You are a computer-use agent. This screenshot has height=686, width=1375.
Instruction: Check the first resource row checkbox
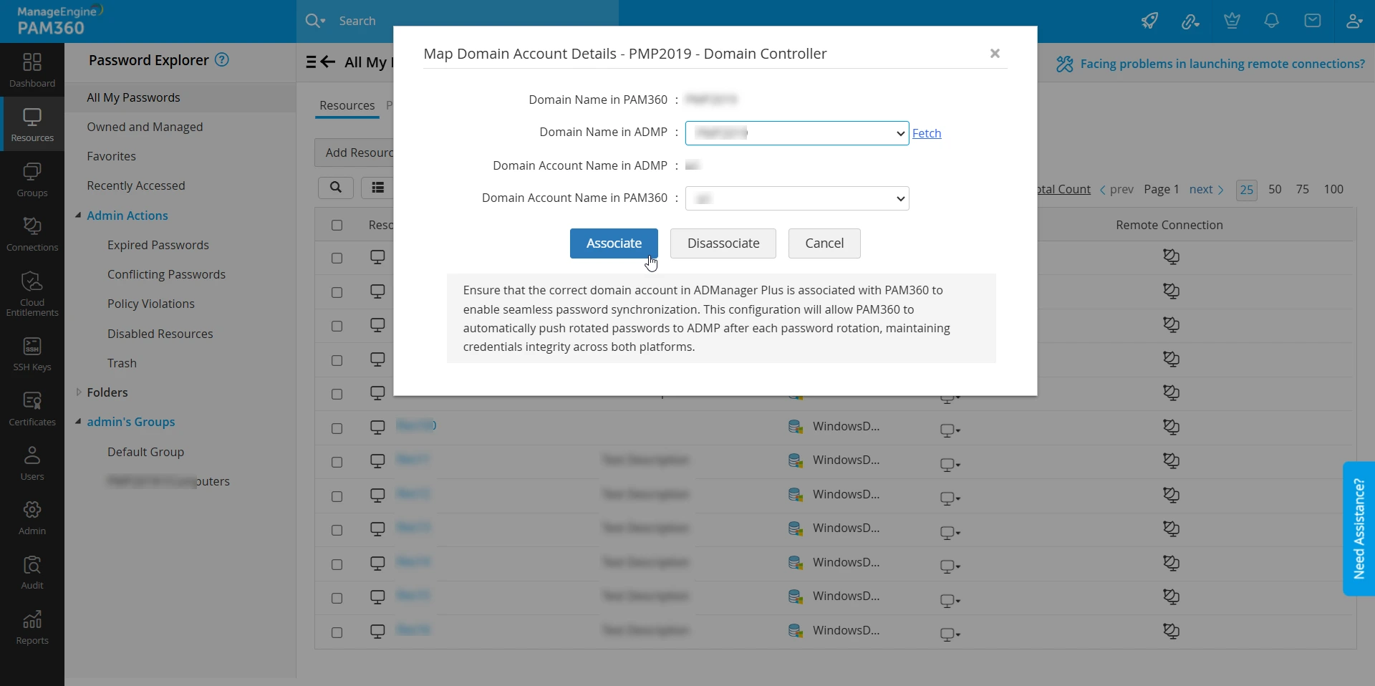point(337,258)
